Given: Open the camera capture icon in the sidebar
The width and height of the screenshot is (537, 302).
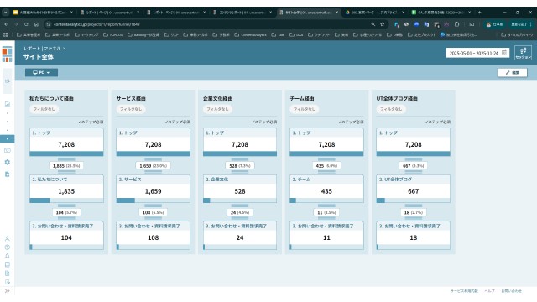Looking at the screenshot, I should point(8,150).
